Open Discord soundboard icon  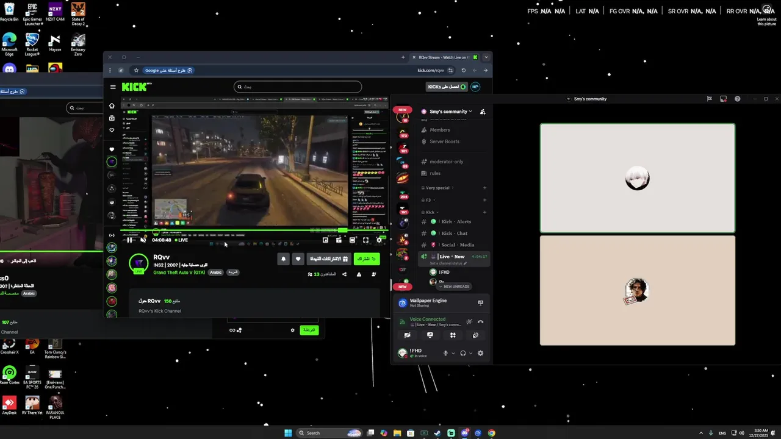click(x=475, y=335)
